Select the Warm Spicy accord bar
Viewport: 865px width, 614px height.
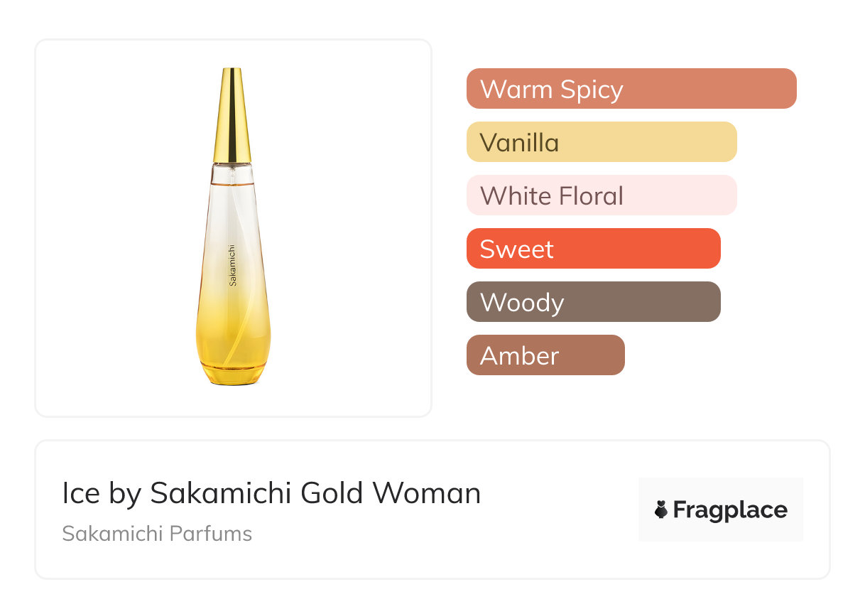(631, 89)
